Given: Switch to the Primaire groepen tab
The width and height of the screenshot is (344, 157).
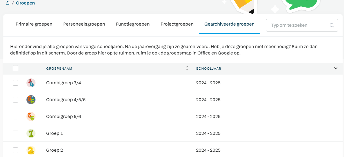Looking at the screenshot, I should click(34, 24).
